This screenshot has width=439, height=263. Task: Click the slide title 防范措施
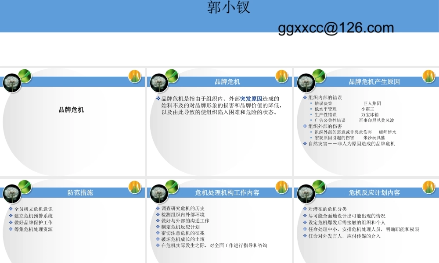(80, 192)
